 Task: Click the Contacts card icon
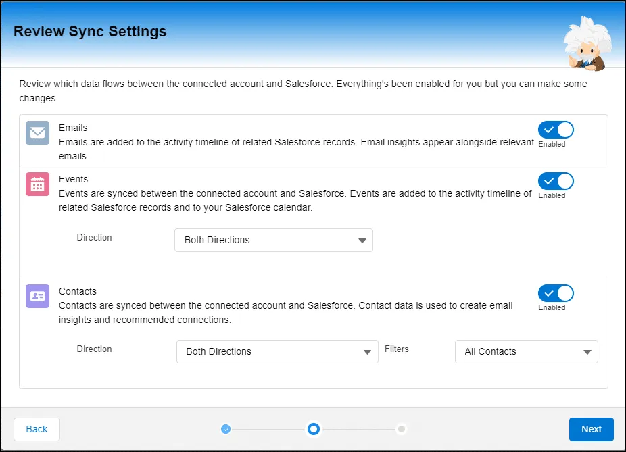[37, 296]
